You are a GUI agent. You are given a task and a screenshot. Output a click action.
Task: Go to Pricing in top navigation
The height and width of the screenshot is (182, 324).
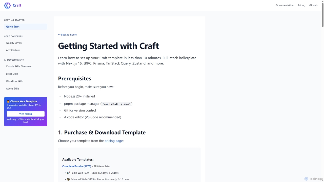coord(301,5)
